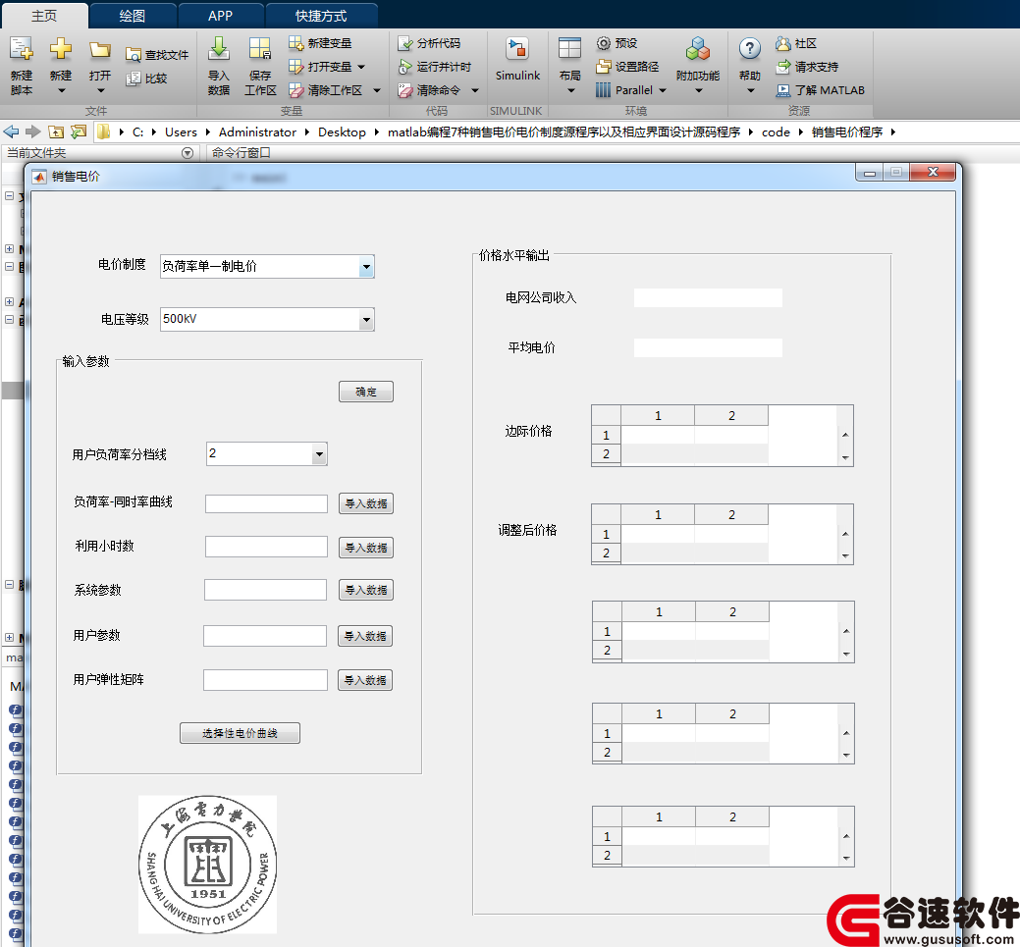Image resolution: width=1020 pixels, height=947 pixels.
Task: Click Request Support (请求支持)
Action: coord(807,67)
